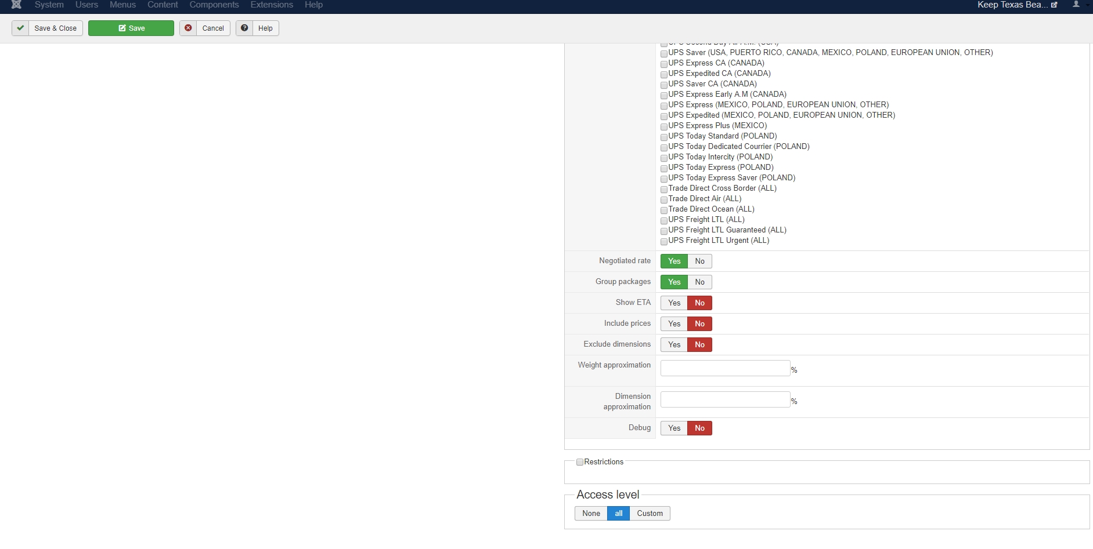Select No for Include prices
This screenshot has height=549, width=1093.
(700, 324)
